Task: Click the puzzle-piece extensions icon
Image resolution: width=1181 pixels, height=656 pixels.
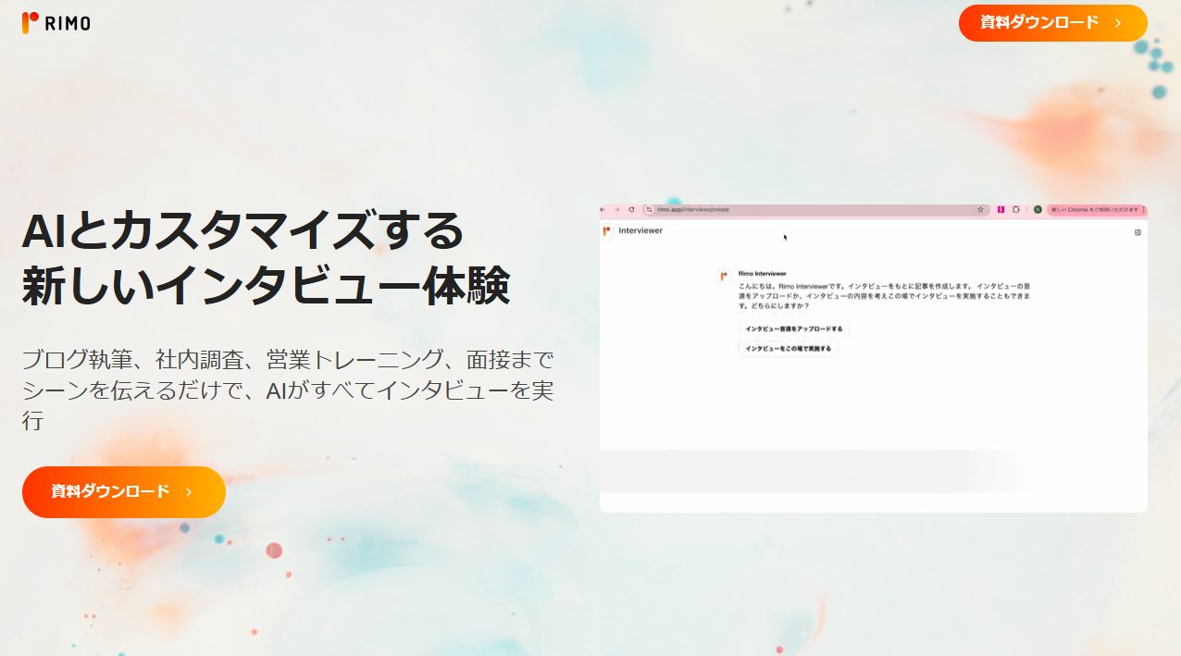Action: coord(1015,210)
